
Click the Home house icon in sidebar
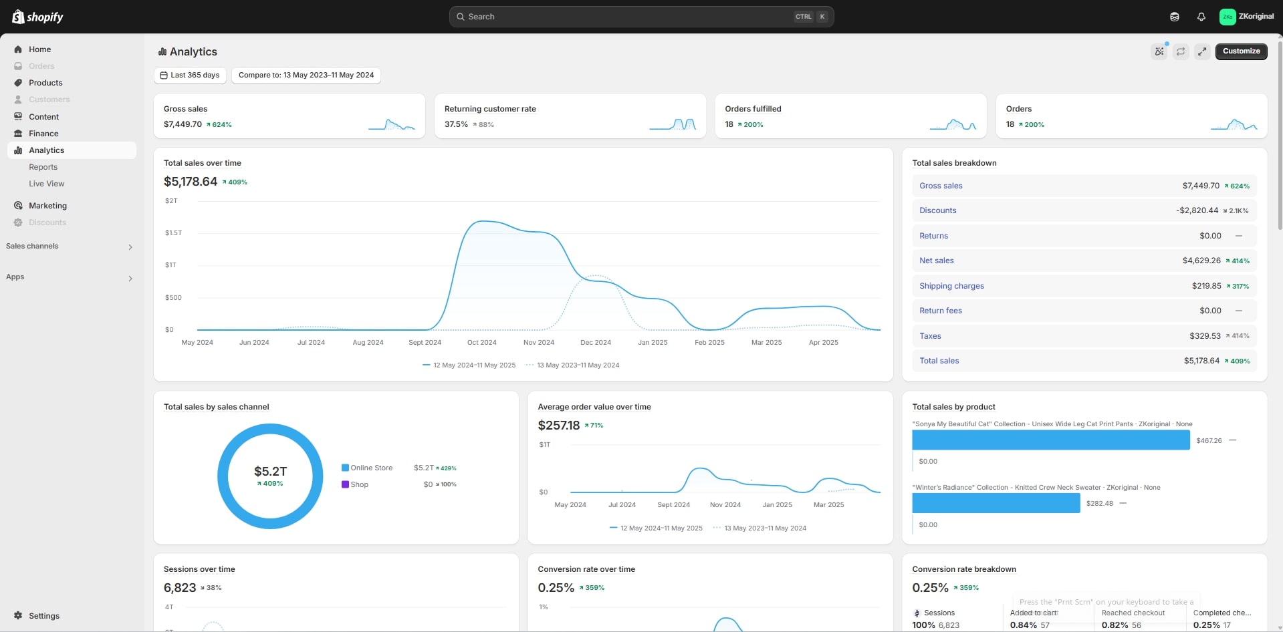(18, 49)
